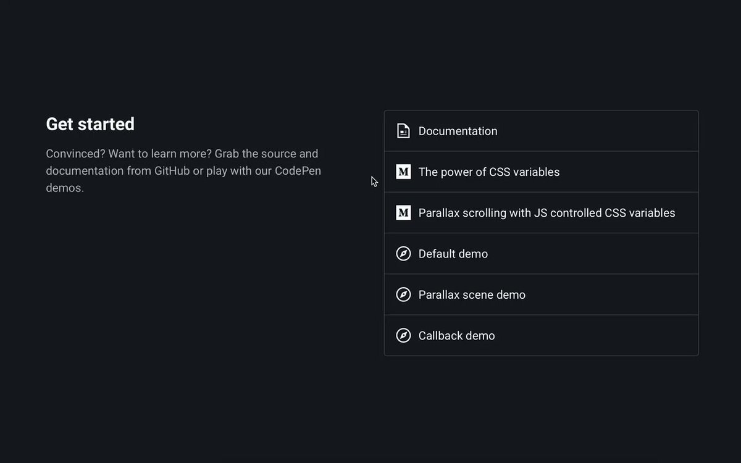The width and height of the screenshot is (741, 463).
Task: Click the compass icon beside Callback demo
Action: point(403,335)
